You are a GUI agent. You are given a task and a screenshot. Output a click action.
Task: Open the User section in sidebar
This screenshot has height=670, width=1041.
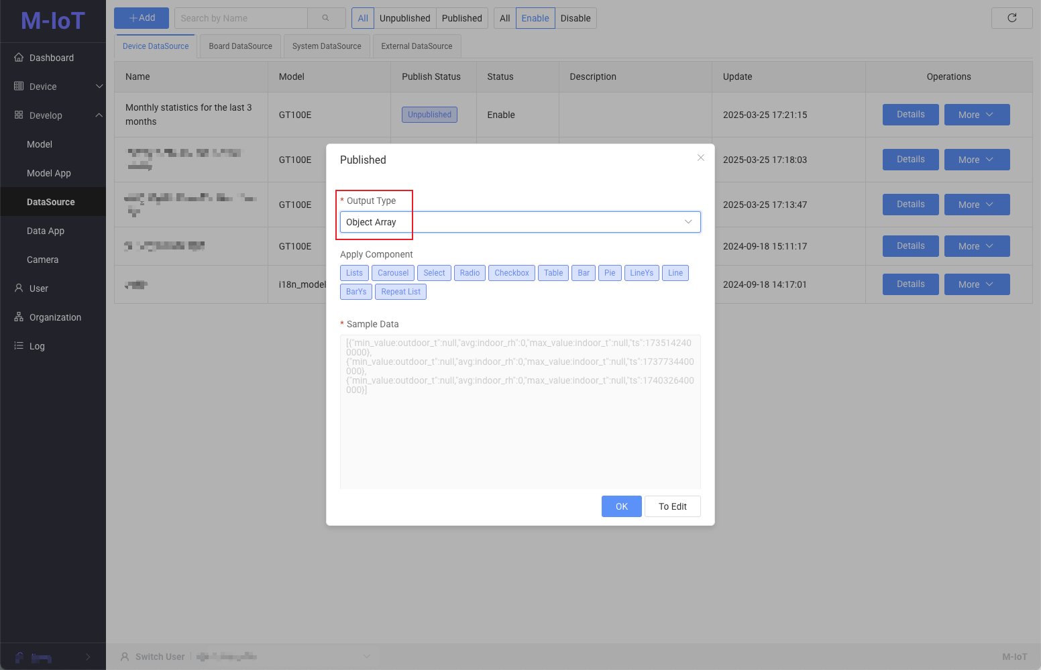pyautogui.click(x=39, y=288)
